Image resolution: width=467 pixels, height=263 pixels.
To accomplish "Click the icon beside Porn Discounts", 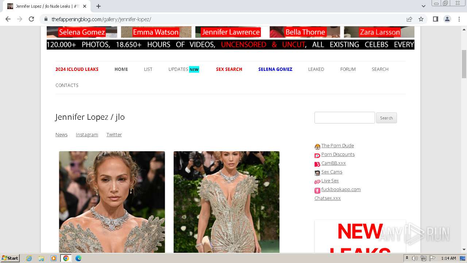I will [317, 155].
